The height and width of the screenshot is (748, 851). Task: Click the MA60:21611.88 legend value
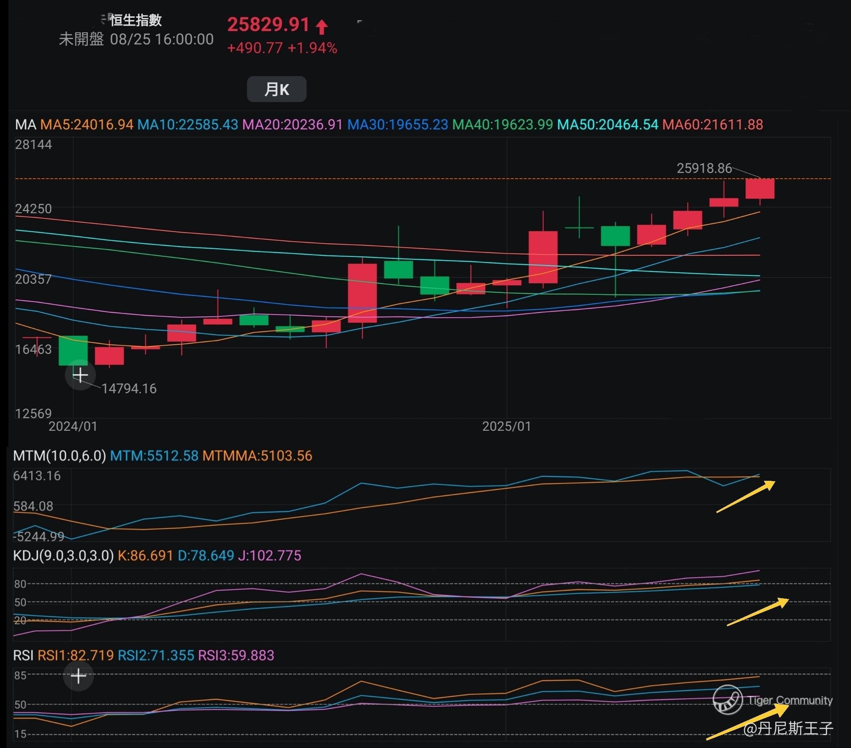tap(713, 125)
